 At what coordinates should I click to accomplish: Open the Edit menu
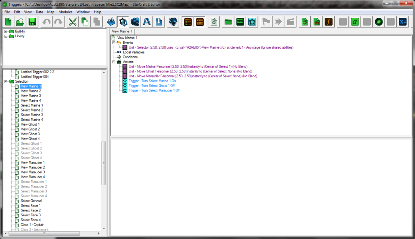tap(17, 12)
